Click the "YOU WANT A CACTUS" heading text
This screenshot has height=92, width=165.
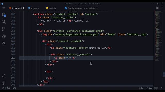pyautogui.click(x=53, y=21)
